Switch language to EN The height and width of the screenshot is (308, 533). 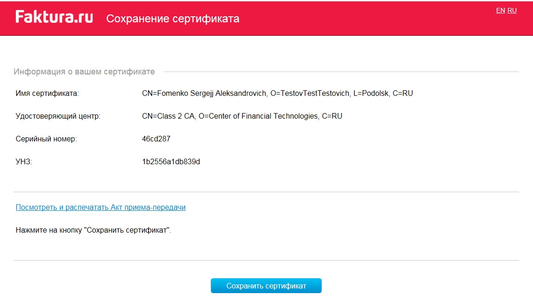pyautogui.click(x=500, y=11)
